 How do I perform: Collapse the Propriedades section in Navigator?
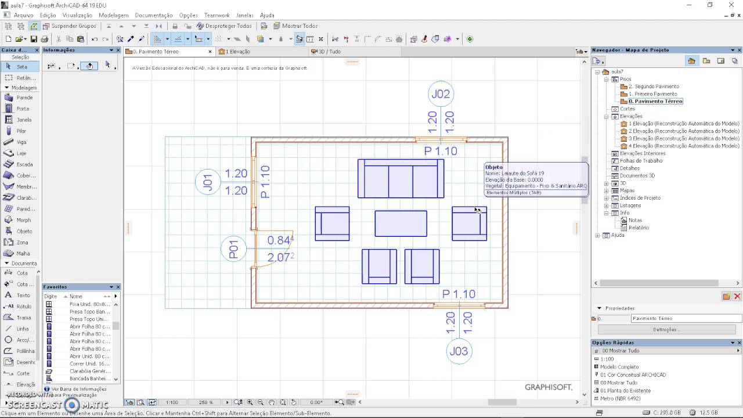coord(599,308)
